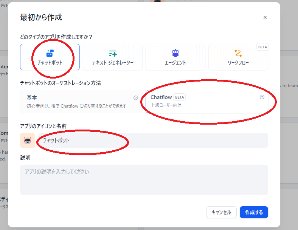Choose the エージェント app type card
Viewport: 298px width, 230px height.
coord(175,57)
